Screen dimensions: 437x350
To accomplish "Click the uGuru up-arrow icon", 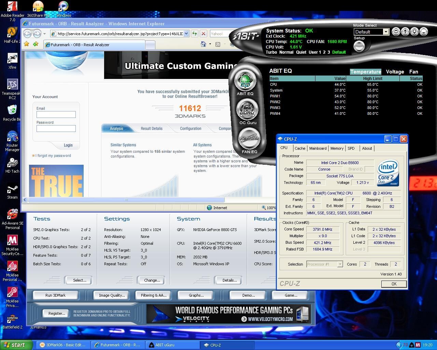I will coord(405,32).
